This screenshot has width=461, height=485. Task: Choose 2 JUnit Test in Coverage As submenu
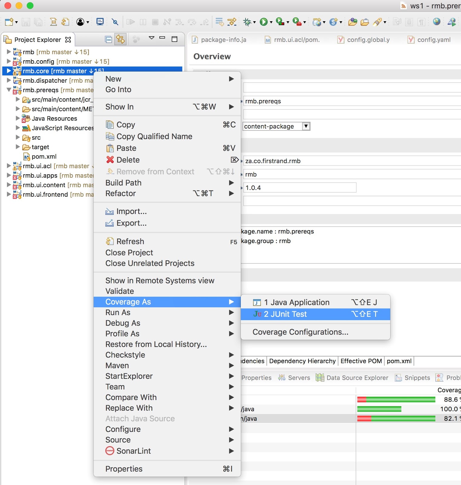coord(316,314)
